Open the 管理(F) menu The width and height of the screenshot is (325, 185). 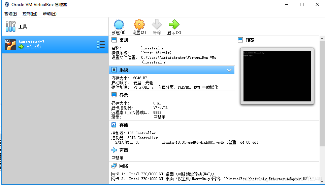(10, 14)
